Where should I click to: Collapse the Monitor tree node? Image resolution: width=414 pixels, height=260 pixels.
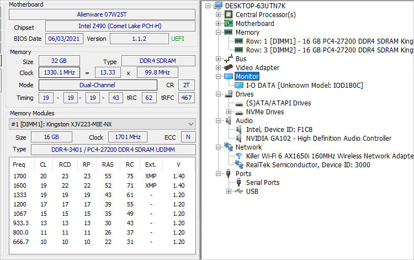point(218,77)
